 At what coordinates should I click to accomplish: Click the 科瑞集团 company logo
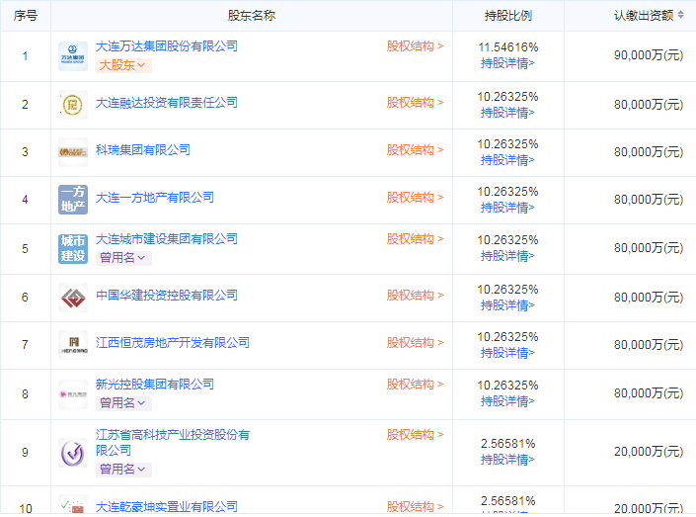click(73, 152)
